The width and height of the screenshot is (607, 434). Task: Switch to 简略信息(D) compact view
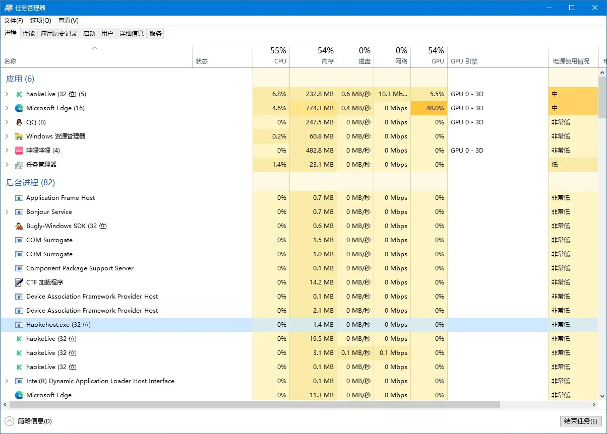pos(29,421)
